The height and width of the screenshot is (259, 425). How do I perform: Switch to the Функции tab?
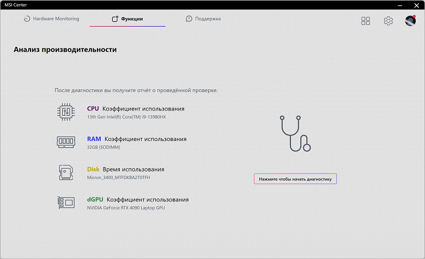click(127, 18)
